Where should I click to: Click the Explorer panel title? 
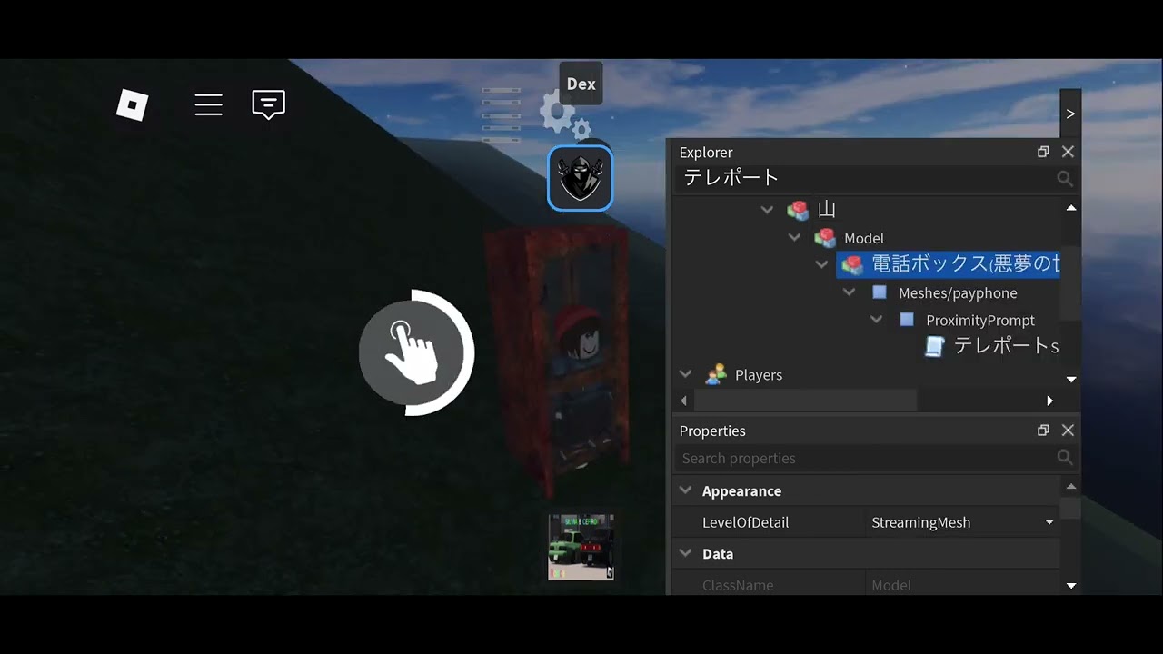pos(705,152)
